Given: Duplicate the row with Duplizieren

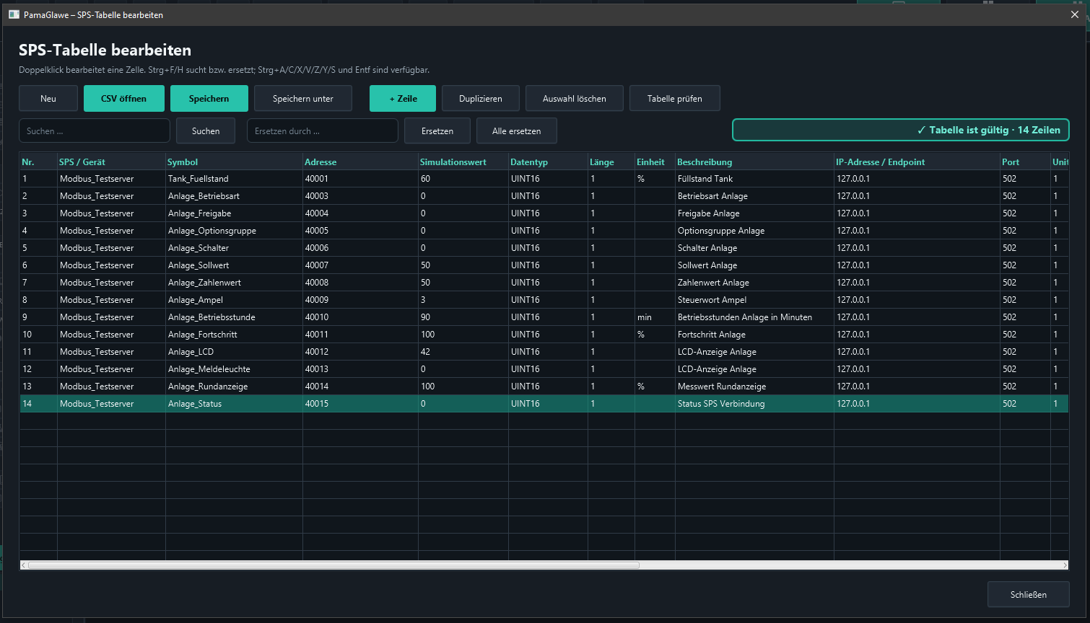Looking at the screenshot, I should coord(481,99).
